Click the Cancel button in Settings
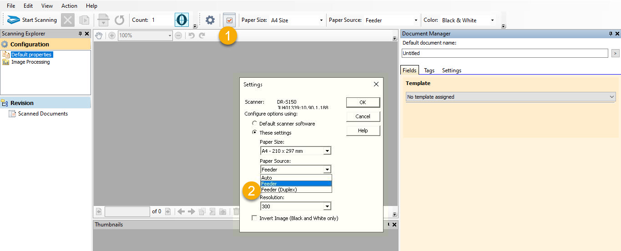 click(x=363, y=116)
